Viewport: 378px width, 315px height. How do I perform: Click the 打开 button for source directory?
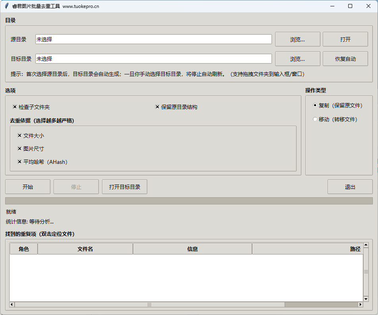tap(345, 39)
